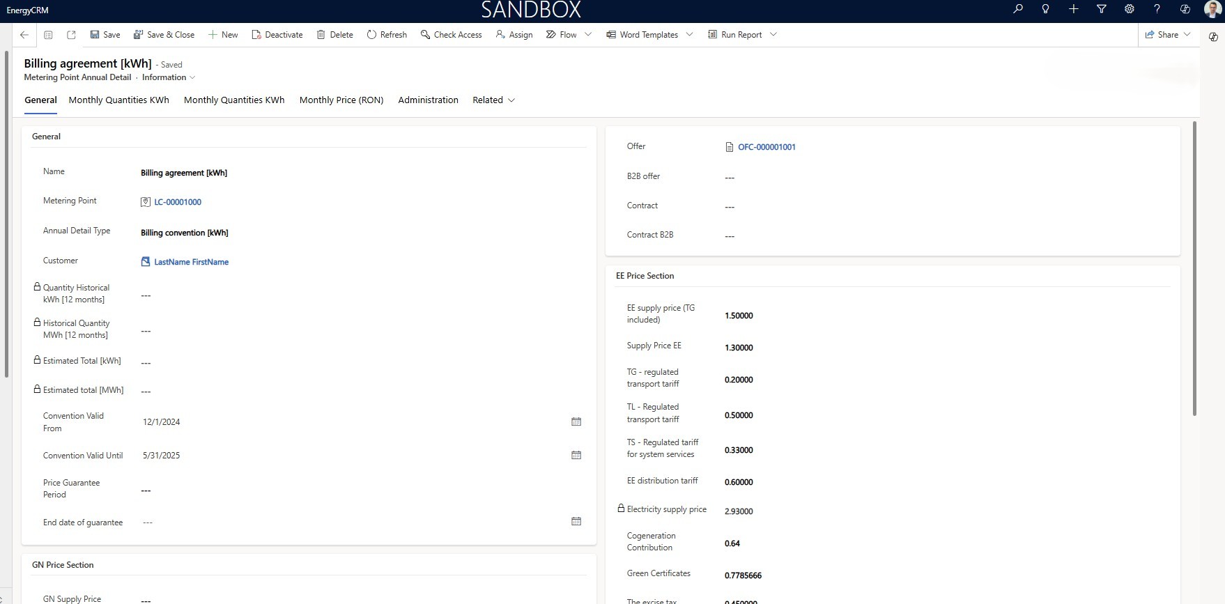Open offer link OFC-000001001
1225x604 pixels.
[766, 148]
